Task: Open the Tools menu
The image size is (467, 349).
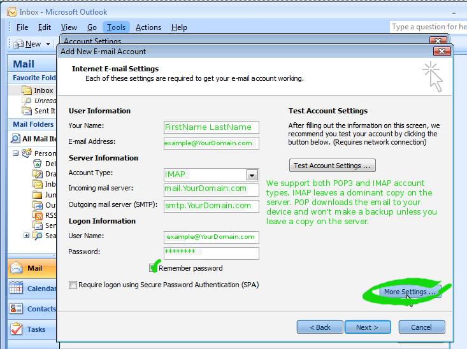Action: [116, 27]
